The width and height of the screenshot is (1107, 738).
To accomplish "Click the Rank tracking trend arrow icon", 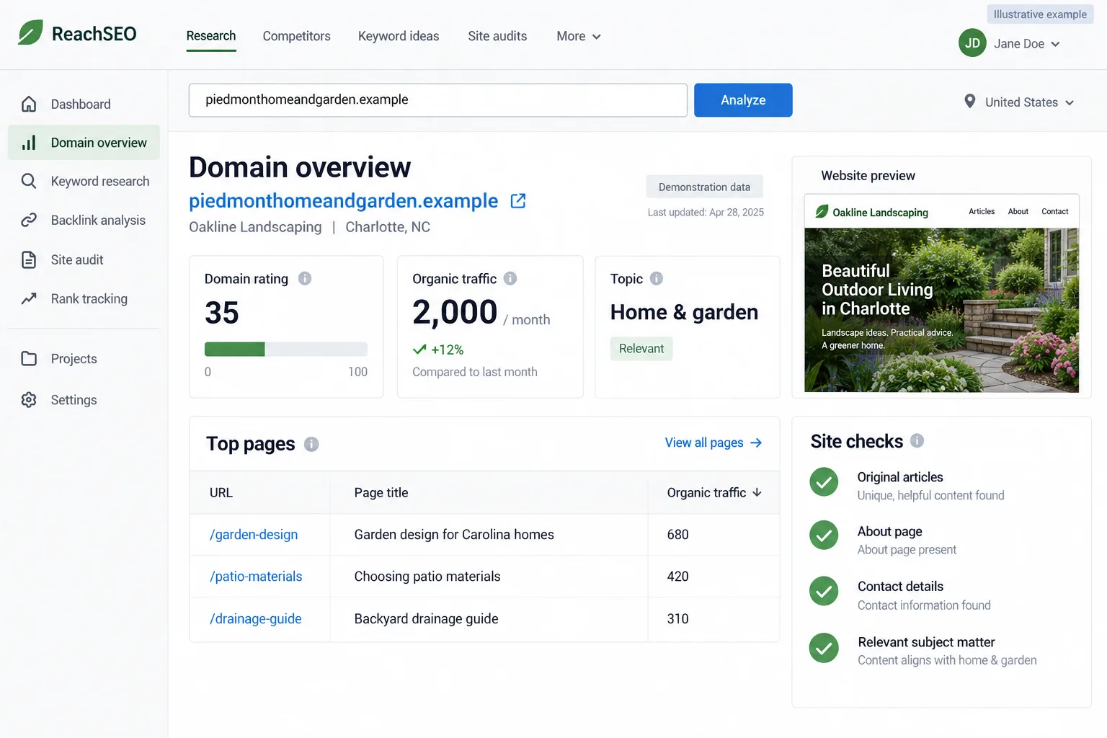I will tap(29, 298).
